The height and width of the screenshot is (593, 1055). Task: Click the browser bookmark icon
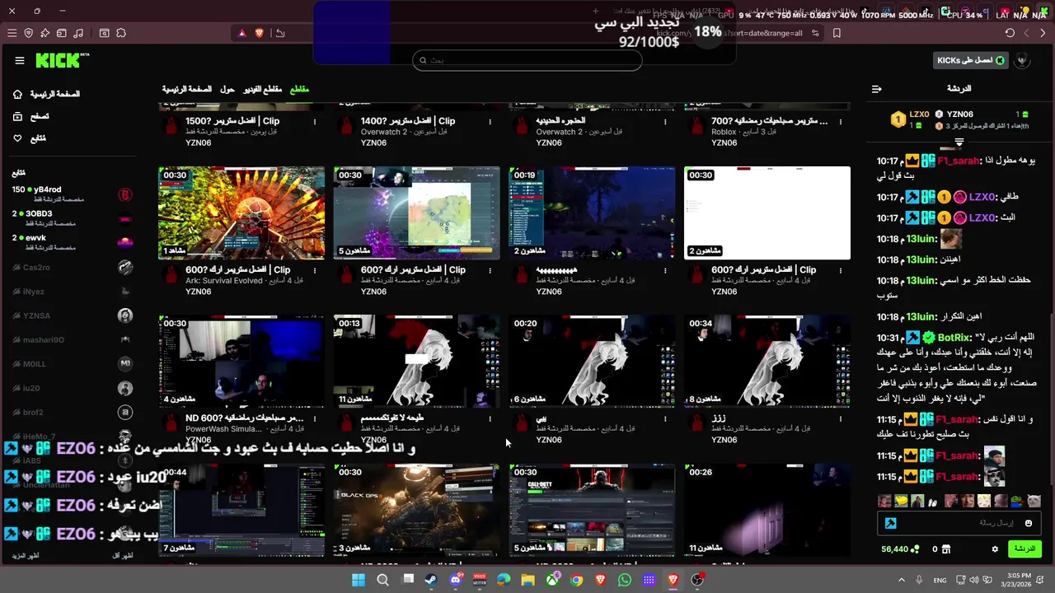(x=837, y=33)
